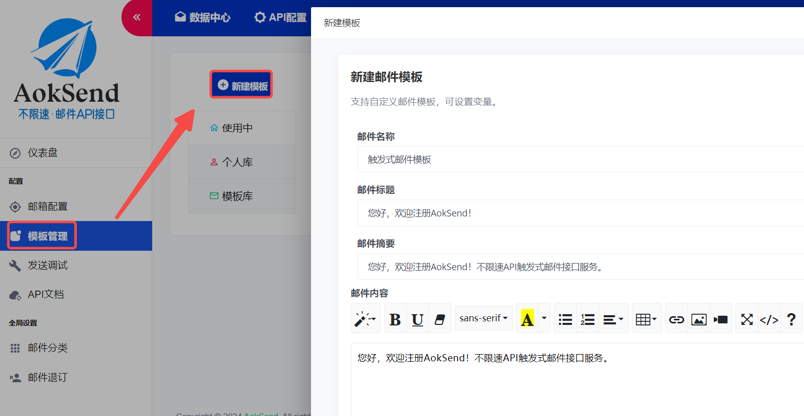The height and width of the screenshot is (416, 804).
Task: Click the eraser remove-format icon
Action: coord(440,319)
